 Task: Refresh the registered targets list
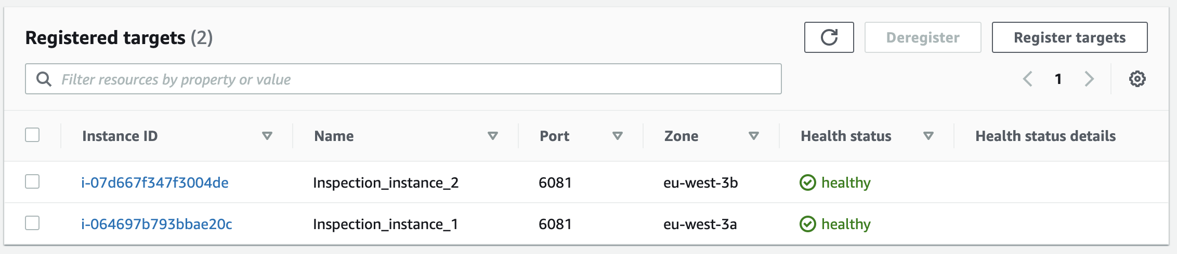tap(829, 37)
